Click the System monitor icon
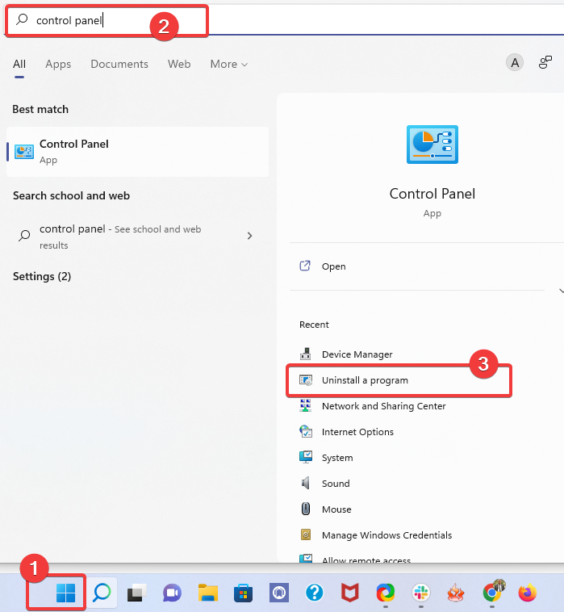This screenshot has height=612, width=564. (x=306, y=457)
